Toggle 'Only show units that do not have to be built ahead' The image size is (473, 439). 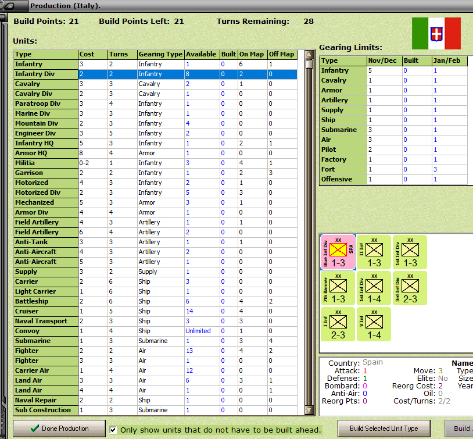113,430
